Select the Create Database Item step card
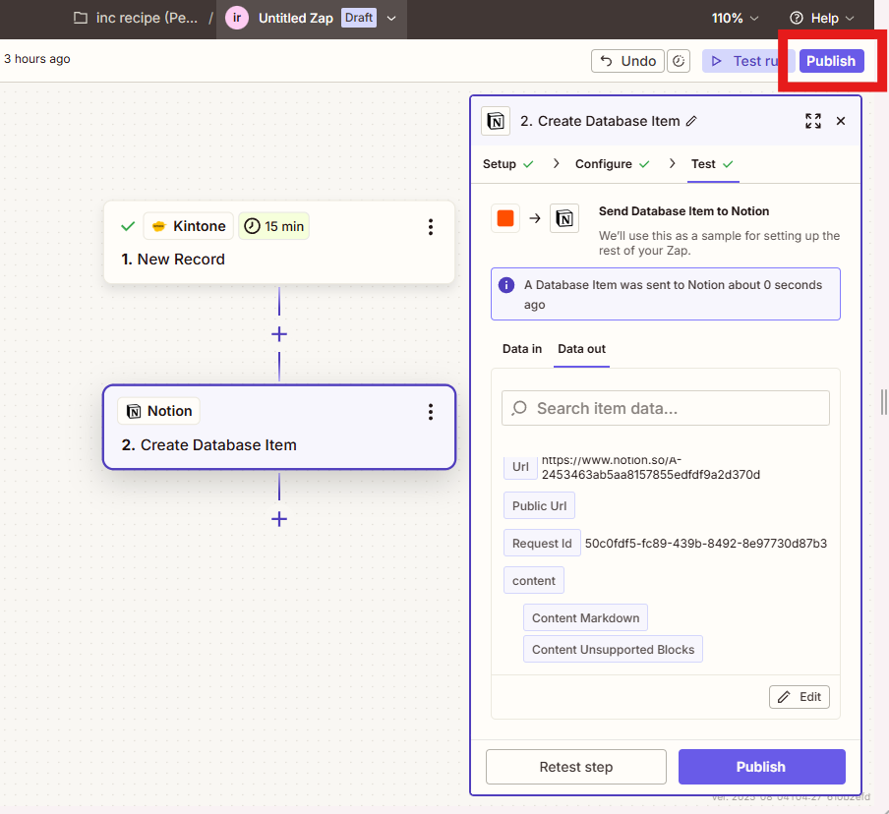This screenshot has width=889, height=814. (x=279, y=428)
